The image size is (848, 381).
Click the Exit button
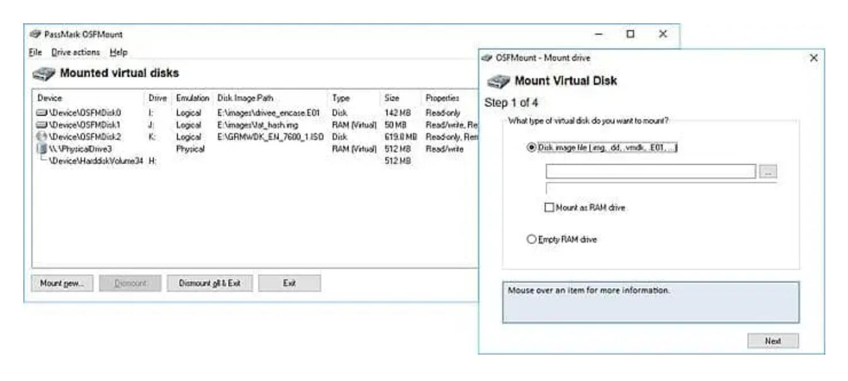click(x=289, y=284)
